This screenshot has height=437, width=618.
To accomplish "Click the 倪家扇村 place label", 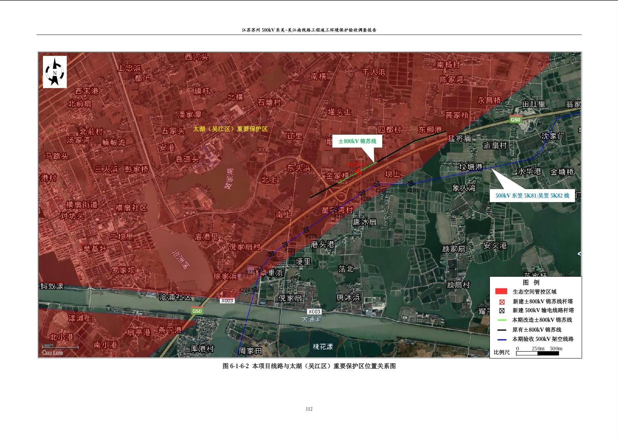I will pyautogui.click(x=245, y=247).
